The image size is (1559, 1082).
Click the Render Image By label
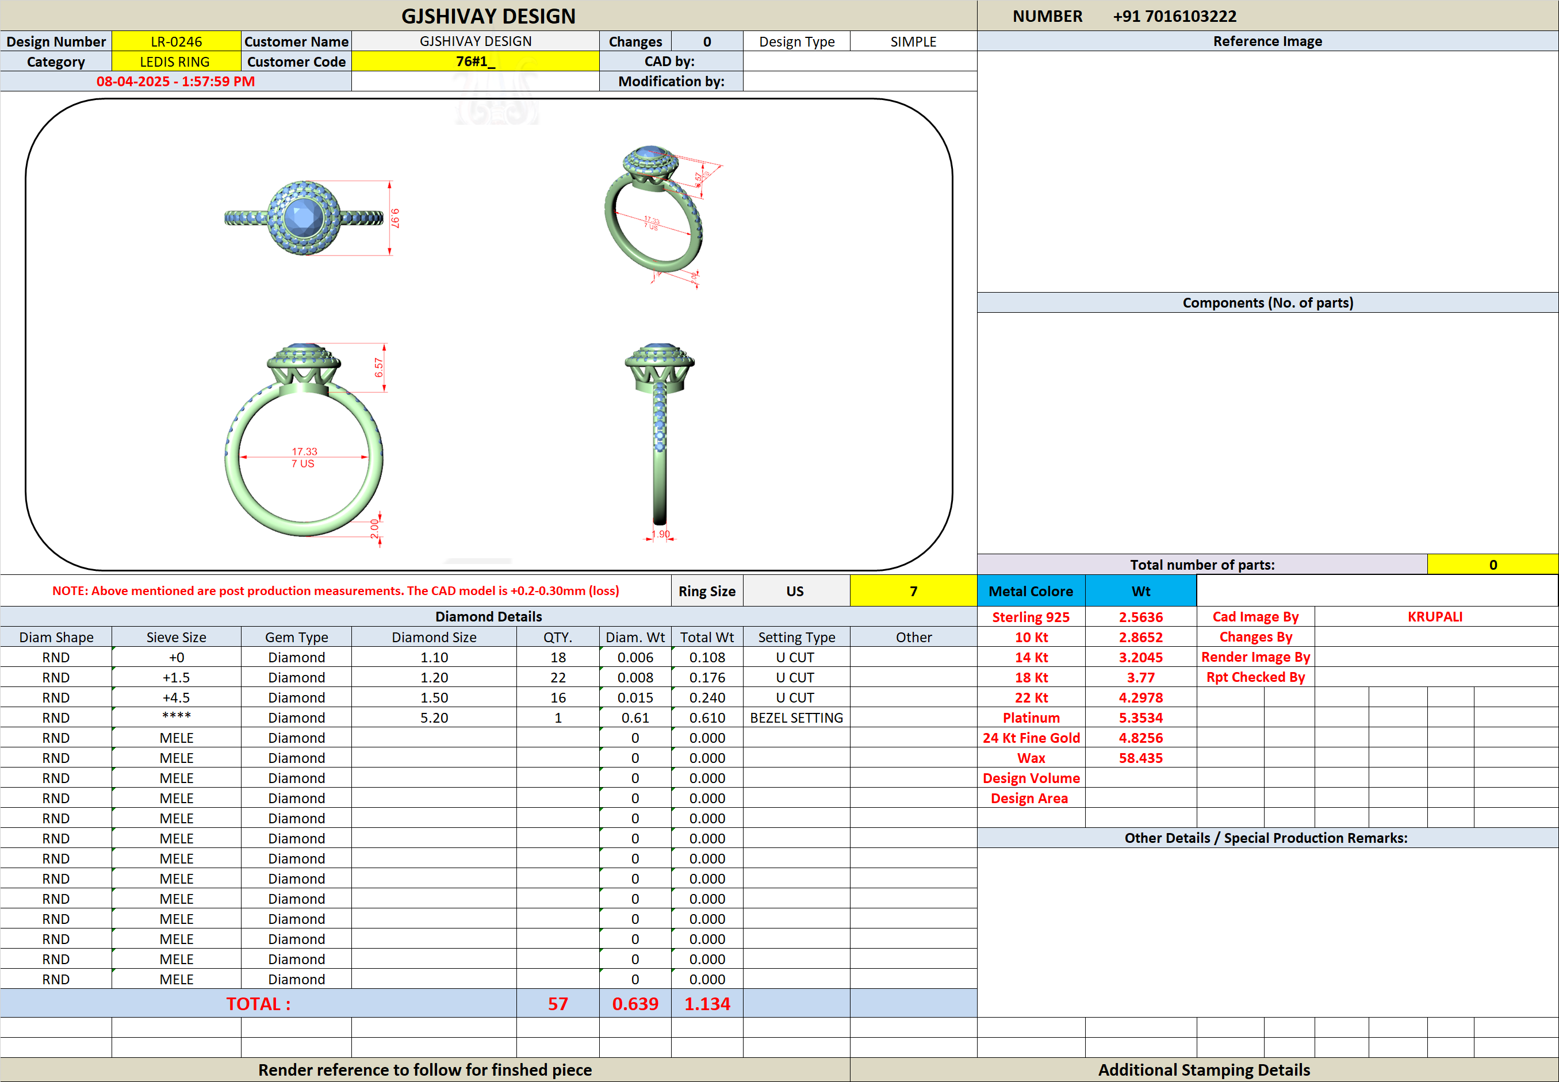[1256, 657]
